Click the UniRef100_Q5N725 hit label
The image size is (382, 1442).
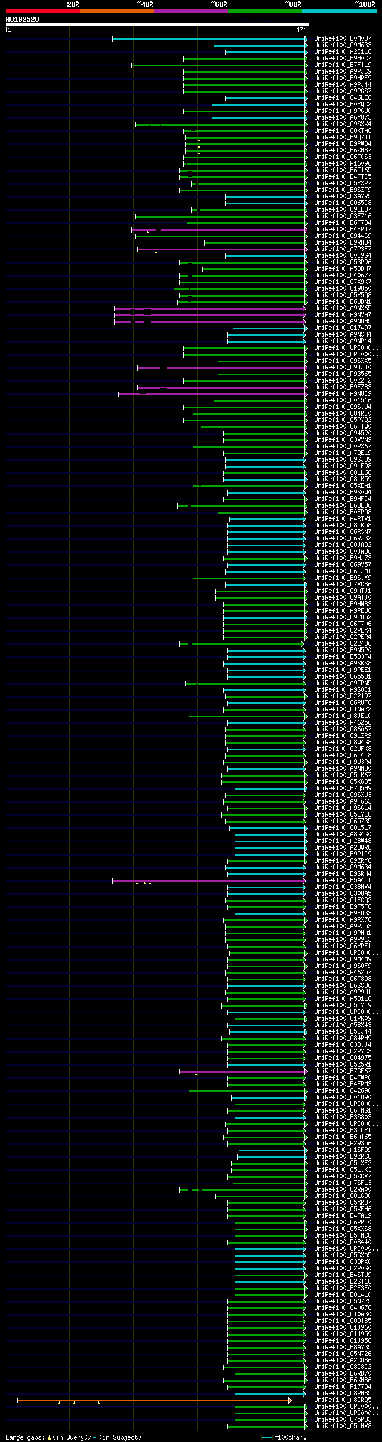coord(343,1302)
